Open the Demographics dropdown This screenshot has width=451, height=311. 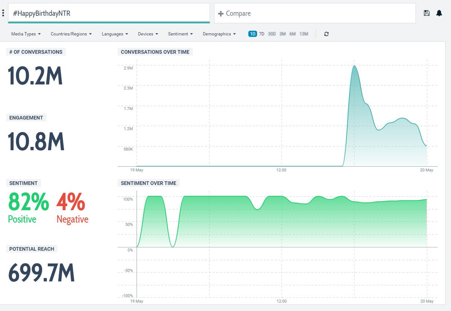(219, 34)
